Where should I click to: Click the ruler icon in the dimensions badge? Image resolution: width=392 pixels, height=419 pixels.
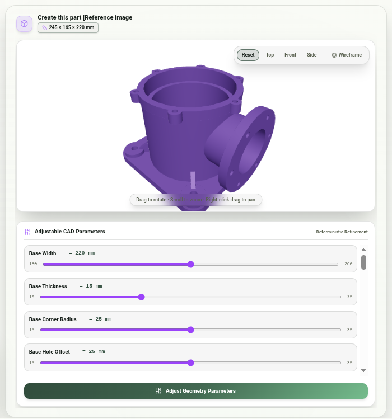45,27
